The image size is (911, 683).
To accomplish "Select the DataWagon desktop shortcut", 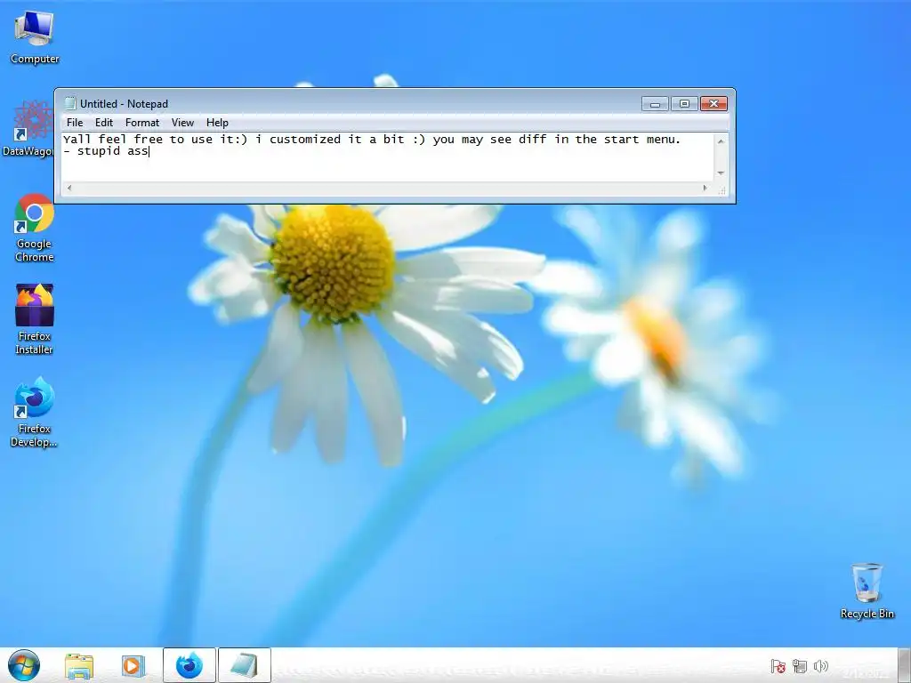I will point(28,129).
